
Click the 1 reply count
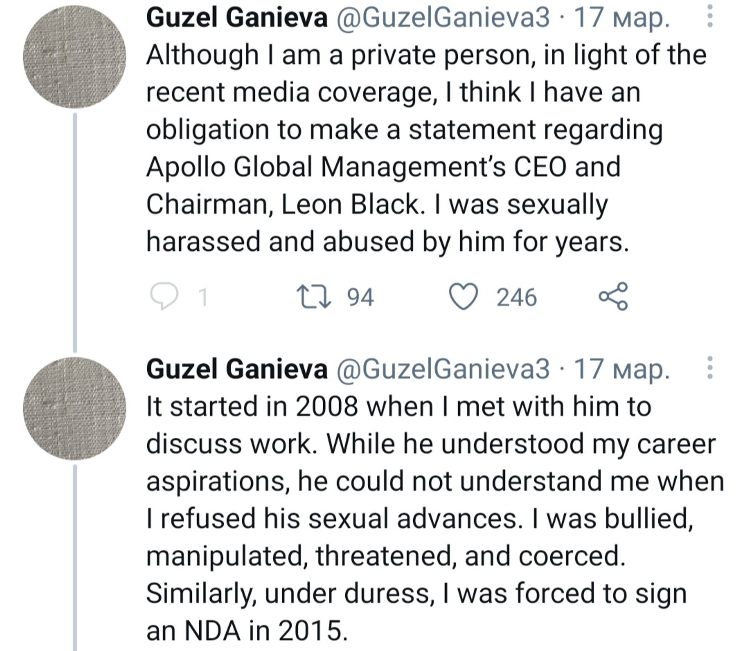203,297
